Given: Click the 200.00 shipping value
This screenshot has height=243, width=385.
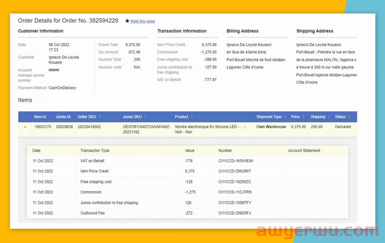Looking at the screenshot, I should tap(316, 127).
